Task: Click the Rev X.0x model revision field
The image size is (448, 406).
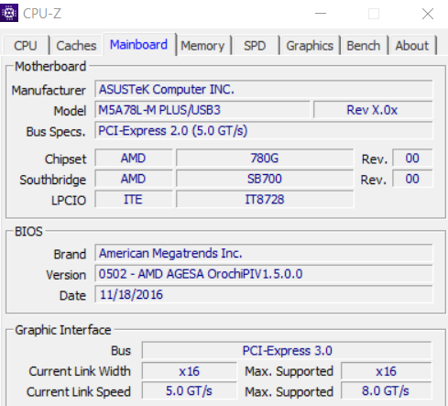Action: click(x=373, y=110)
